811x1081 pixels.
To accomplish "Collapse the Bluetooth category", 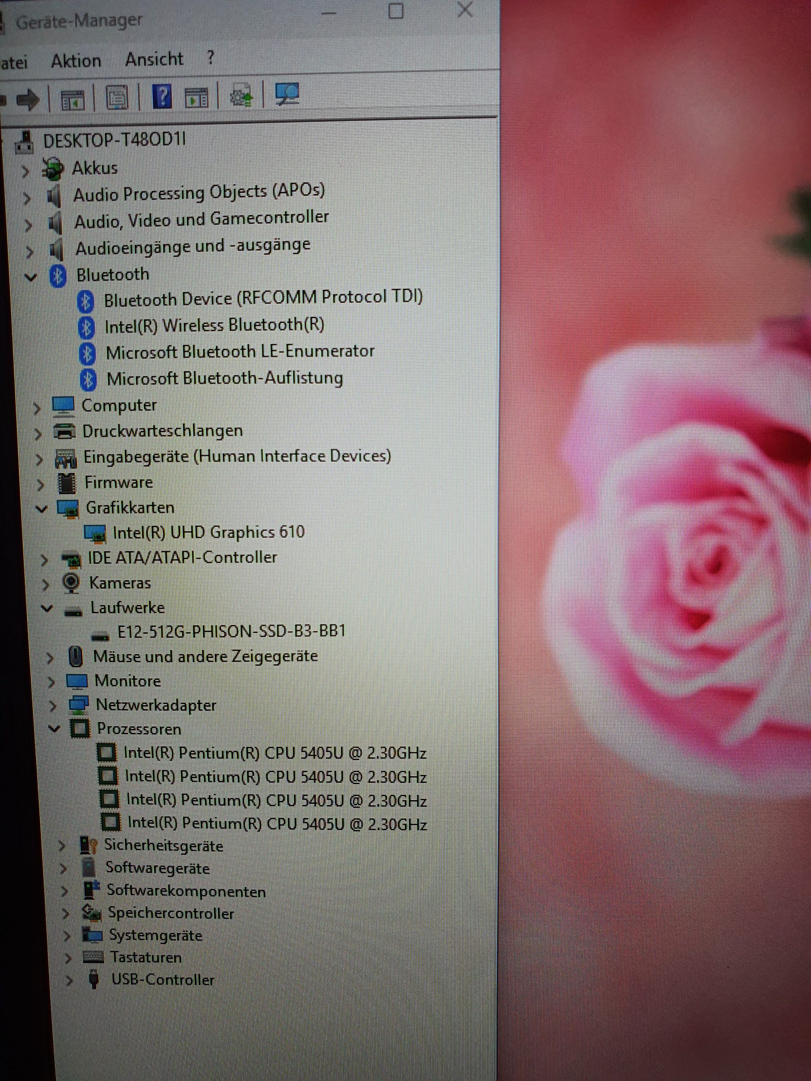I will coord(31,277).
